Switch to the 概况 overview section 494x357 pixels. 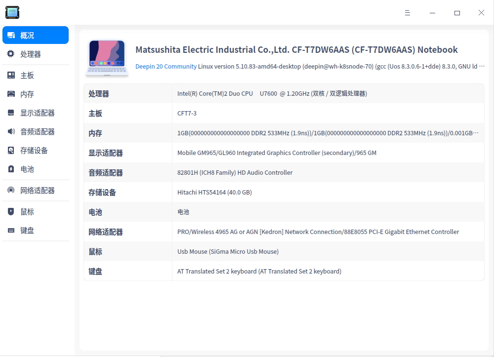[x=35, y=35]
